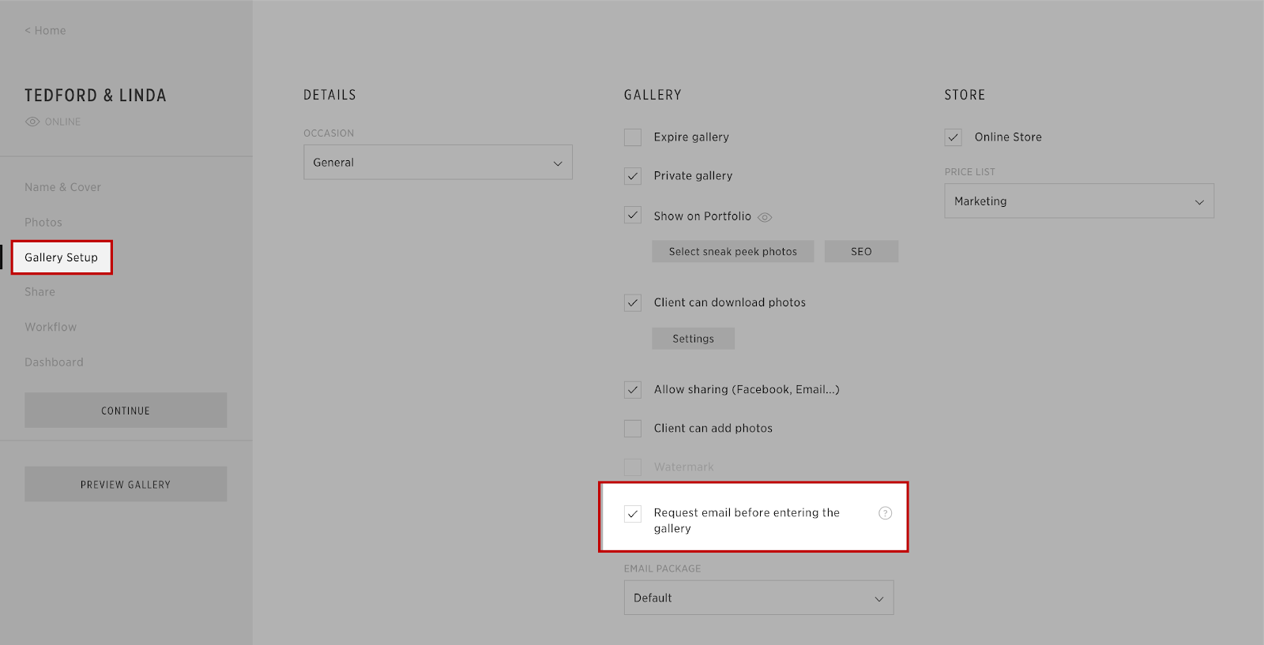This screenshot has width=1264, height=645.
Task: Open the SEO settings button
Action: coord(861,252)
